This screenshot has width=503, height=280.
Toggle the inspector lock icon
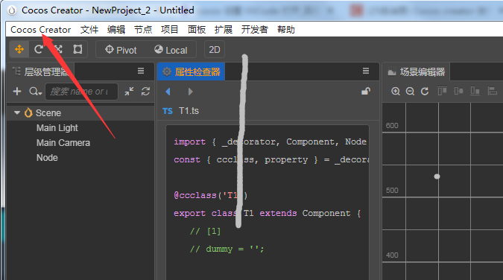tap(366, 92)
